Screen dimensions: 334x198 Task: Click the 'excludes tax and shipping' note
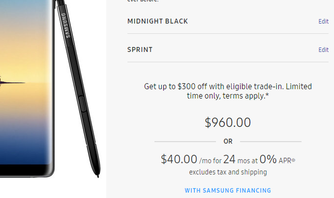[x=228, y=172]
